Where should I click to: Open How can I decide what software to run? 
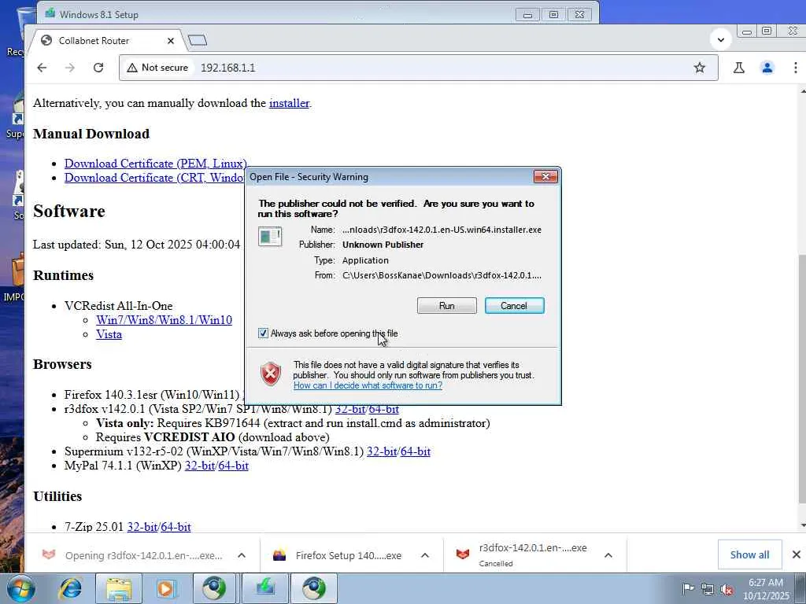pyautogui.click(x=368, y=385)
